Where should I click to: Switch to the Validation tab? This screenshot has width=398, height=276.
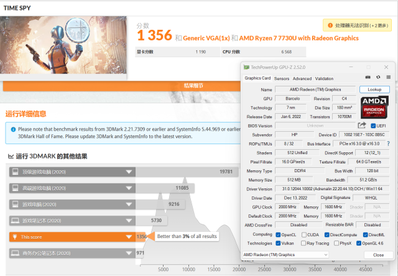coord(324,79)
